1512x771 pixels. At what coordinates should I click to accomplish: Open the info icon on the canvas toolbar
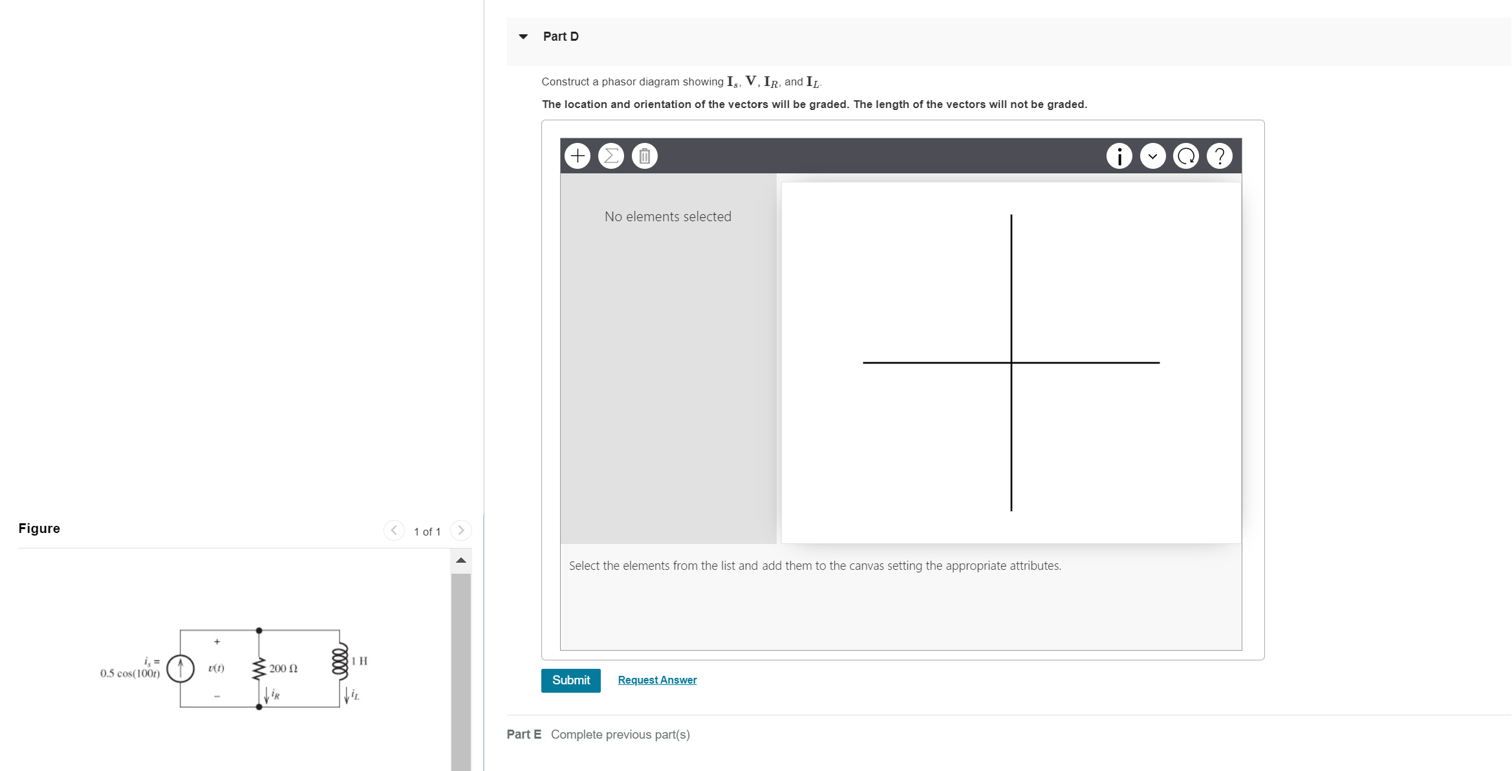point(1119,155)
